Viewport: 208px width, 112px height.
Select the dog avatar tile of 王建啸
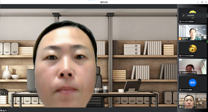192,48
